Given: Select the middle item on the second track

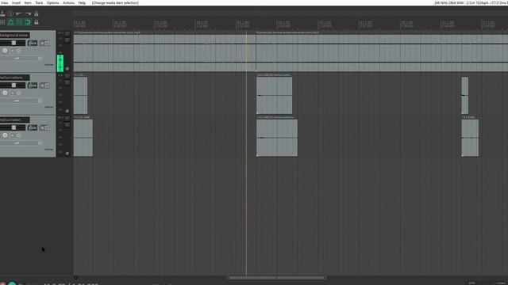Looking at the screenshot, I should click(274, 95).
